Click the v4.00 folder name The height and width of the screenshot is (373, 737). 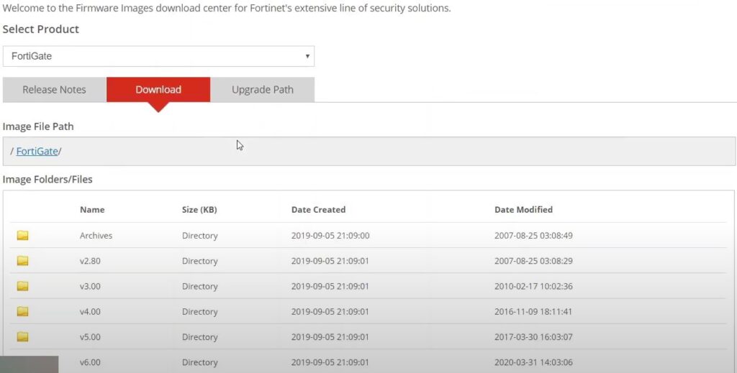(x=90, y=311)
